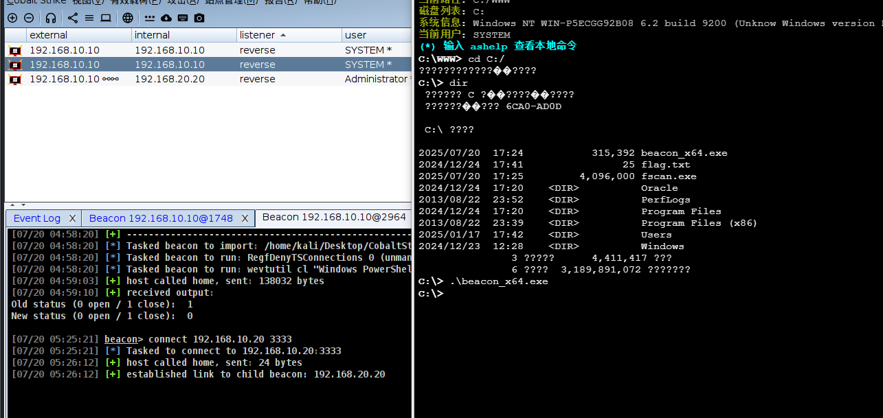The image size is (883, 418).
Task: Click fscan.exe in the terminal listing
Action: click(669, 176)
